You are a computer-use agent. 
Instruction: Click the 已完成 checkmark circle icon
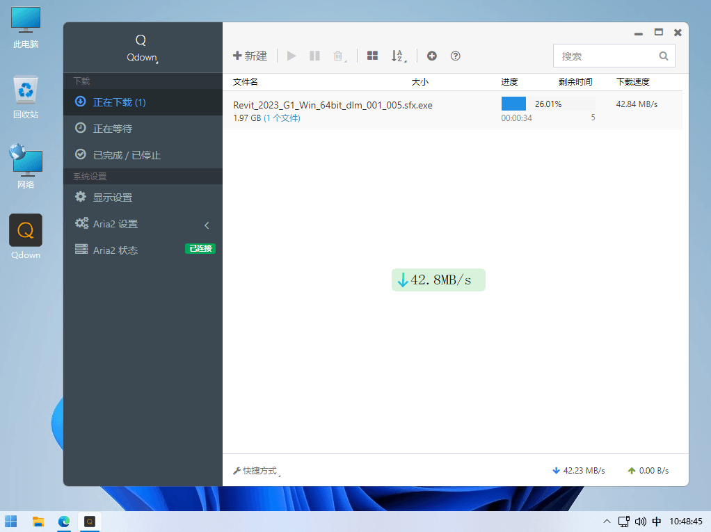click(80, 154)
